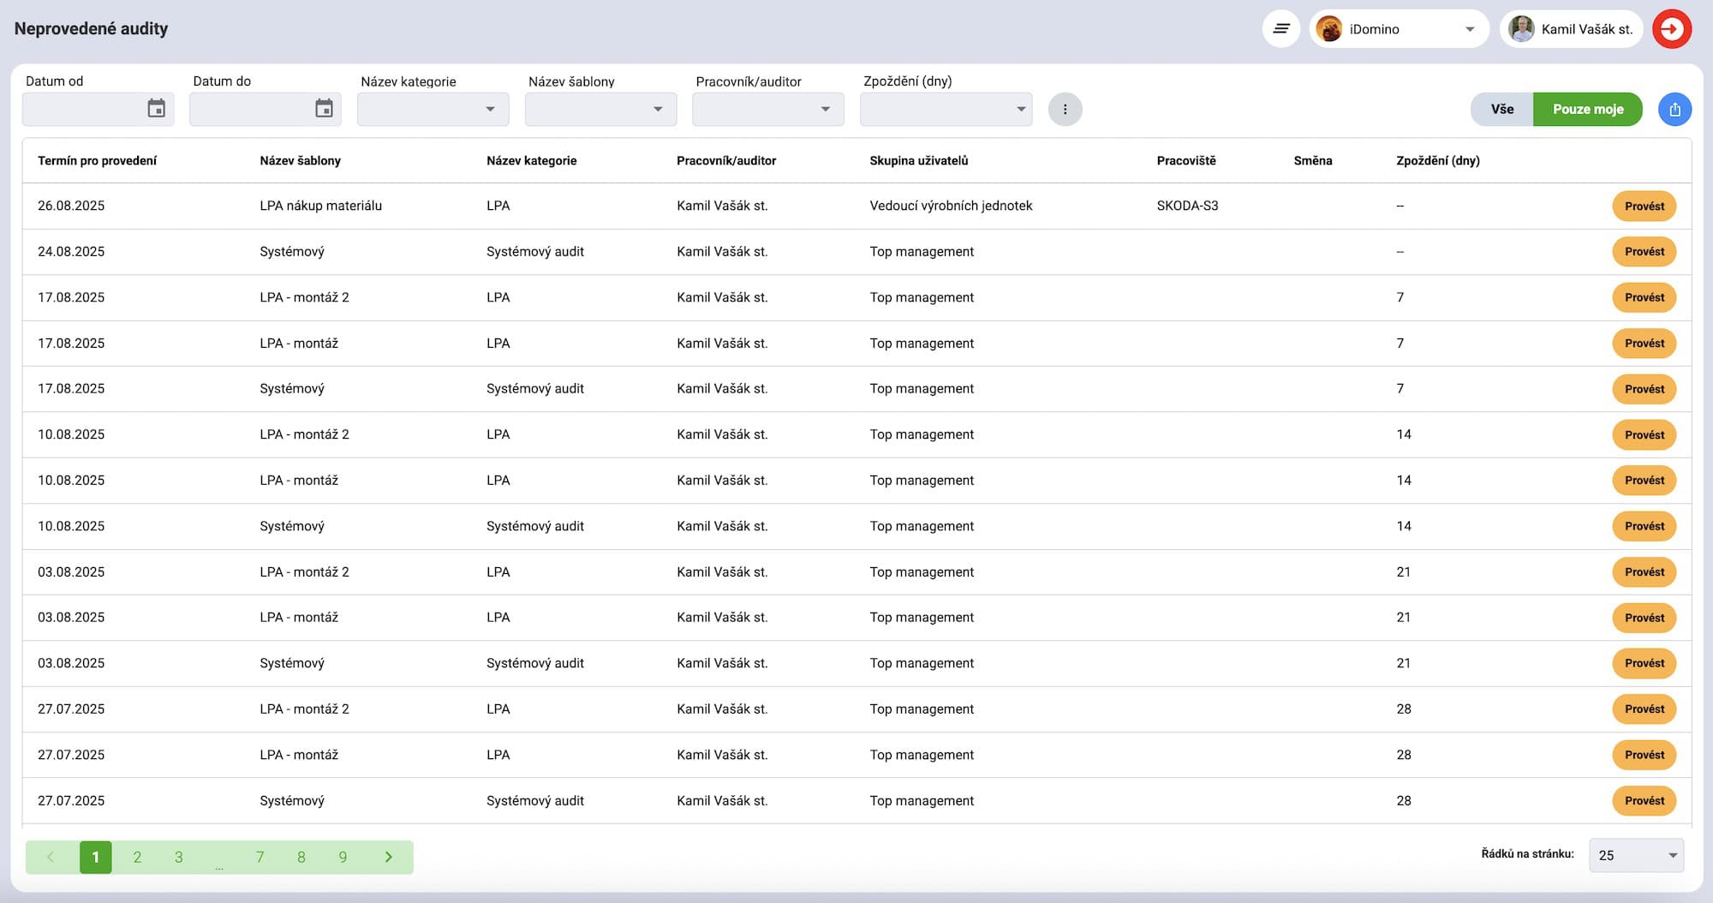Click Provést for LPA nákup materiálu

pos(1644,206)
